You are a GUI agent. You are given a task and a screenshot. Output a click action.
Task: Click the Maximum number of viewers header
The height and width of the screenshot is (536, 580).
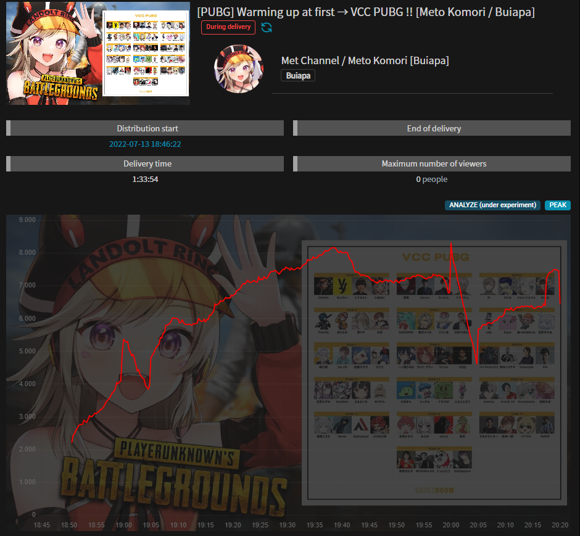[x=432, y=163]
